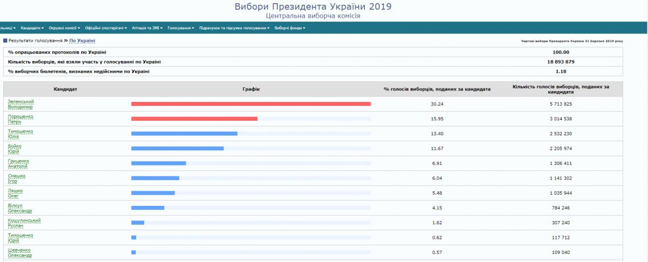Open candidate Порошенко Петро link
This screenshot has height=262, width=648.
[21, 119]
